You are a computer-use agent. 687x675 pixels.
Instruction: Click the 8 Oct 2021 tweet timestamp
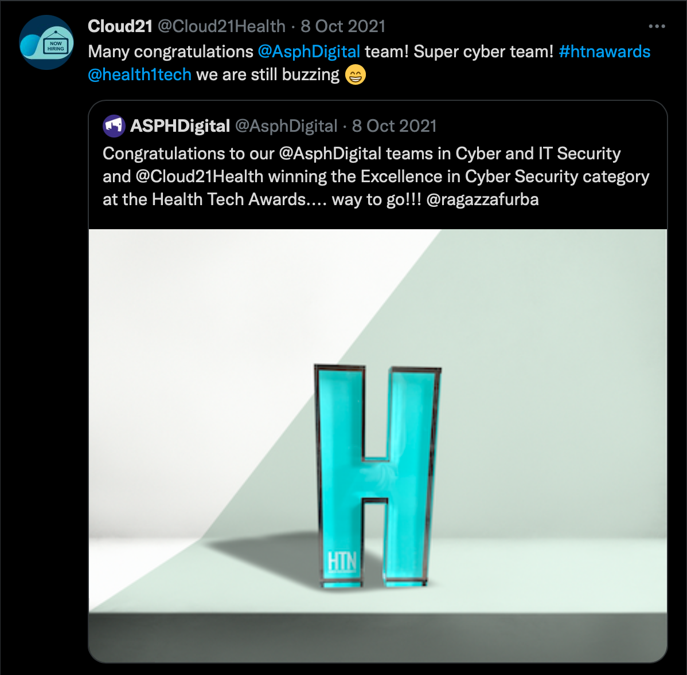click(x=343, y=26)
